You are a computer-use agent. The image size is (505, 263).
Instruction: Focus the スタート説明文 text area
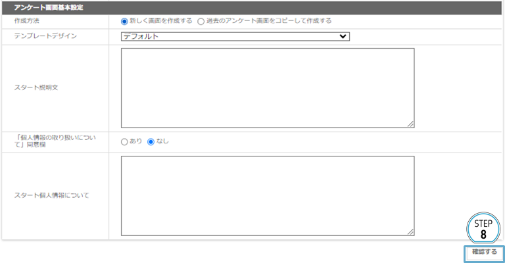[267, 87]
